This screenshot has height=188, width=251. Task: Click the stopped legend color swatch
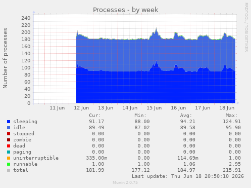pos(9,134)
